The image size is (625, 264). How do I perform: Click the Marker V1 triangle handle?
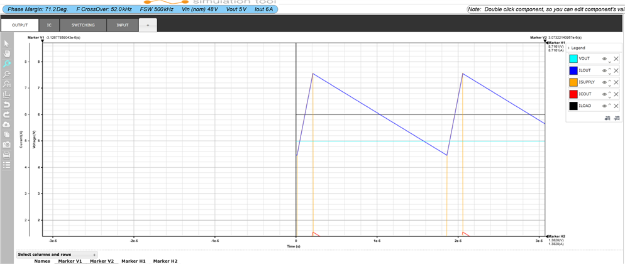[43, 41]
